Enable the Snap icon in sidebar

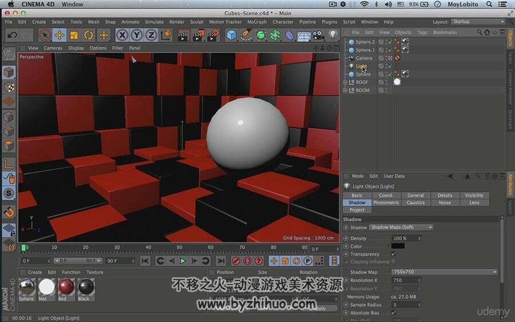[9, 193]
